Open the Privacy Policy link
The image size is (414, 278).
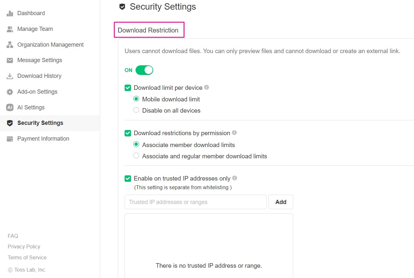[x=24, y=246]
